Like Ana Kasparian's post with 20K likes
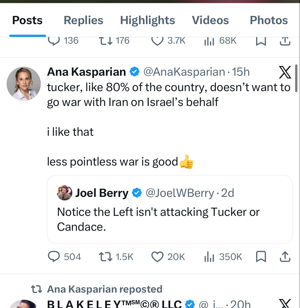300x308 pixels. 157,257
